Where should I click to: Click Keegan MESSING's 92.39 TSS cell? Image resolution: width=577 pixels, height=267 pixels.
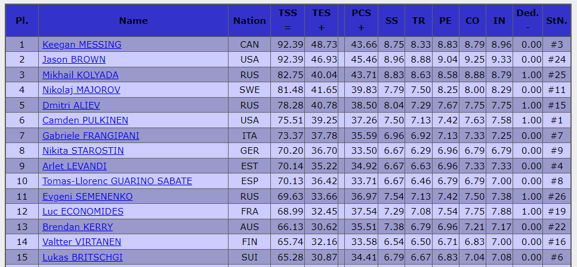click(288, 45)
